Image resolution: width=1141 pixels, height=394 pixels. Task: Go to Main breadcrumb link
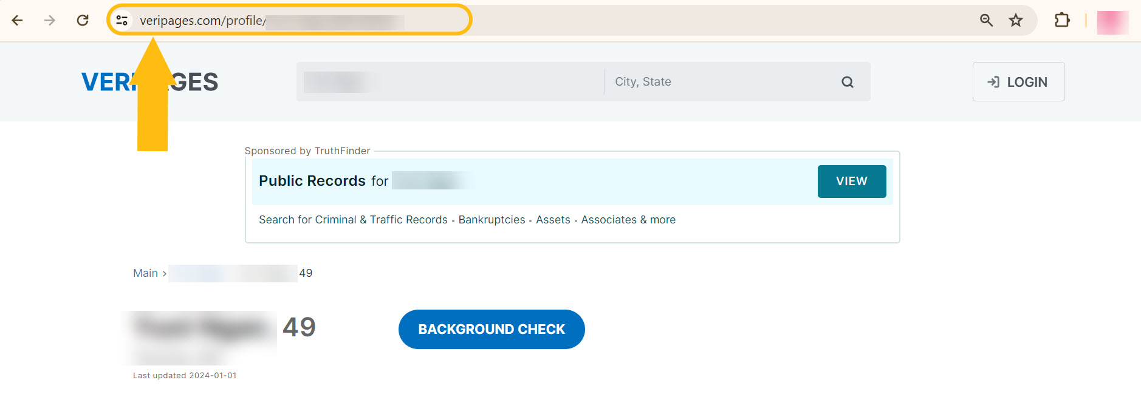pos(145,273)
